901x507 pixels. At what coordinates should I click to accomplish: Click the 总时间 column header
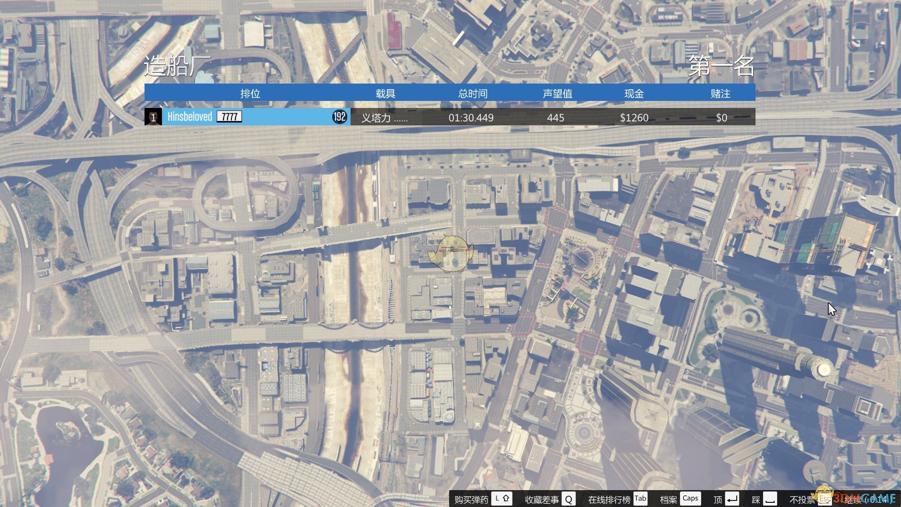pyautogui.click(x=473, y=93)
